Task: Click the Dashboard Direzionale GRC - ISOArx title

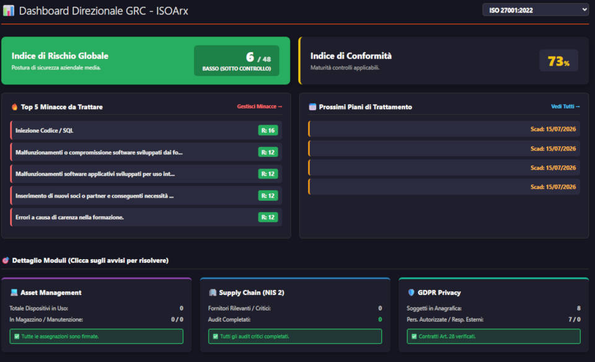Action: click(x=104, y=11)
